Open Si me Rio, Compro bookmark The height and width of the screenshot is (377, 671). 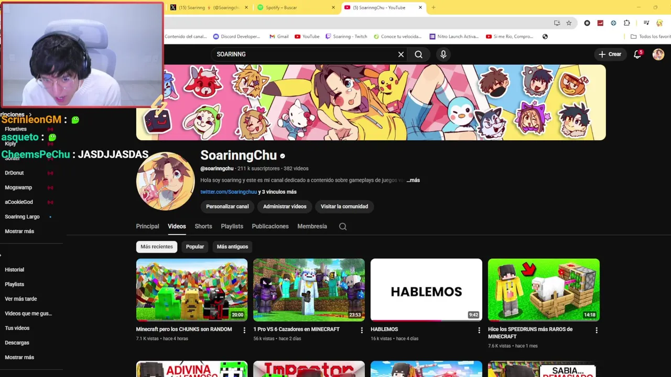510,37
